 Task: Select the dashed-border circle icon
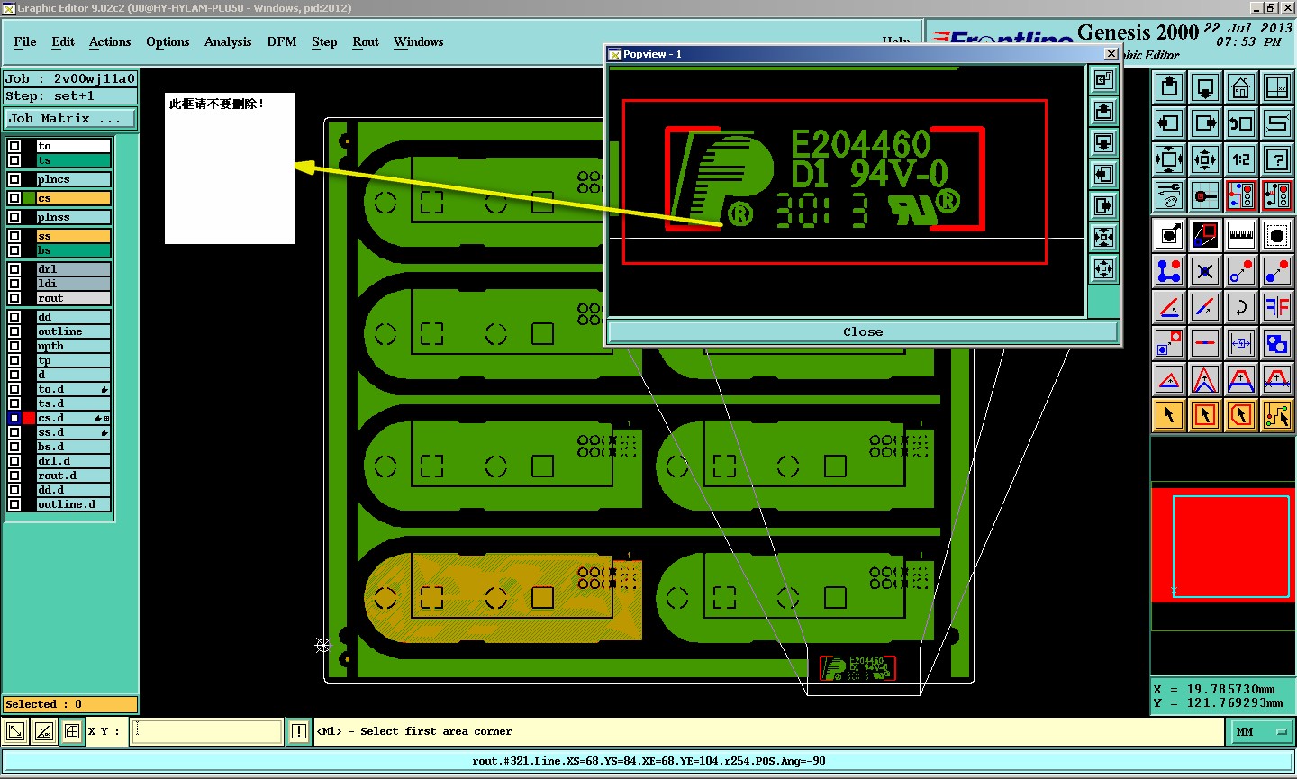(x=1277, y=235)
